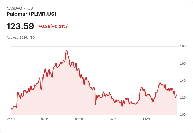Select the 11/21 date axis label
Image resolution: width=193 pixels, height=133 pixels.
(147, 119)
